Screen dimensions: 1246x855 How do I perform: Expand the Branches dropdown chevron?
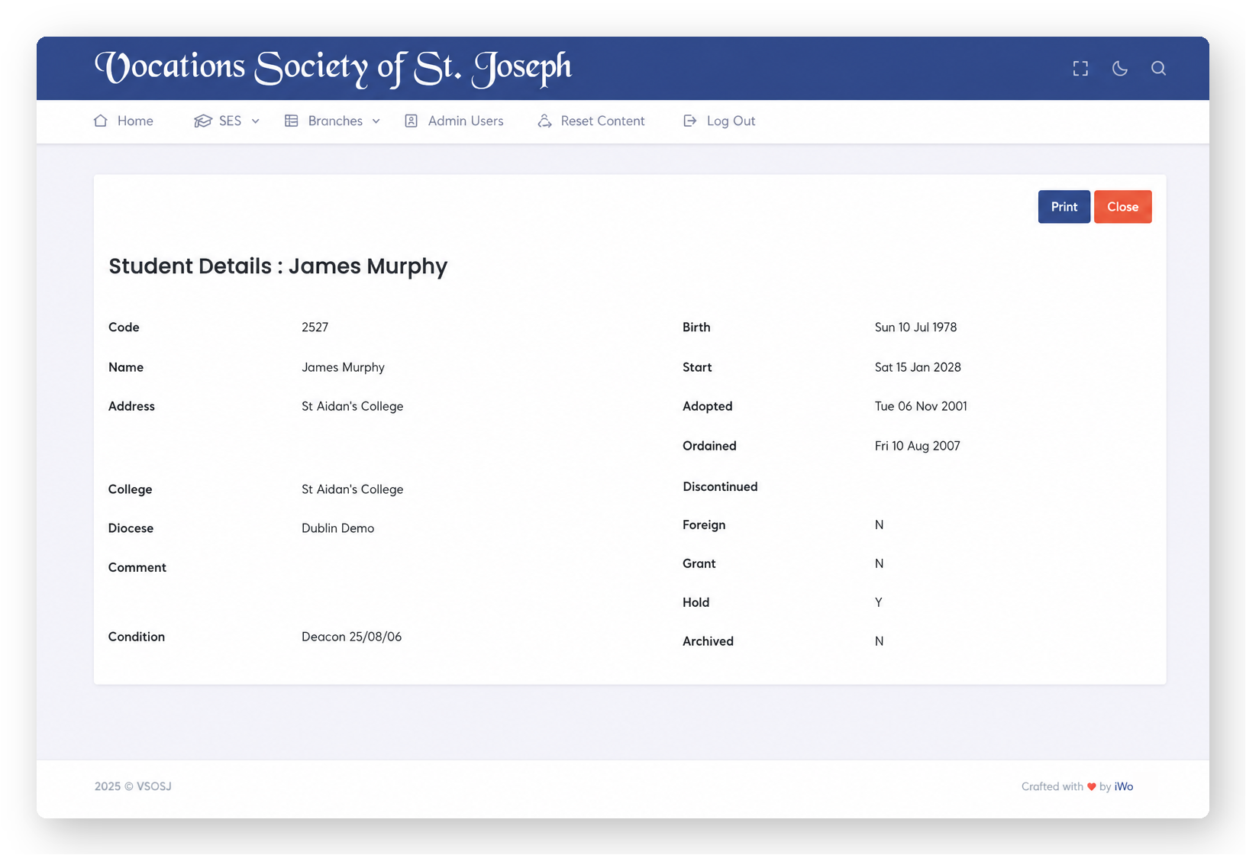(x=376, y=121)
